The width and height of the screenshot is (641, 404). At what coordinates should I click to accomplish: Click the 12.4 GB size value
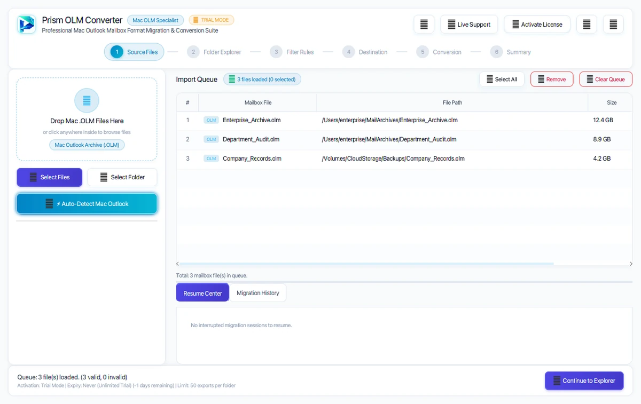click(x=603, y=120)
